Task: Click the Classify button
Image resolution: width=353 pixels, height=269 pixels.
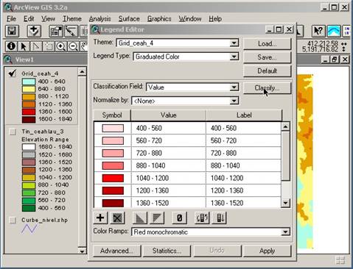Action: pyautogui.click(x=267, y=88)
